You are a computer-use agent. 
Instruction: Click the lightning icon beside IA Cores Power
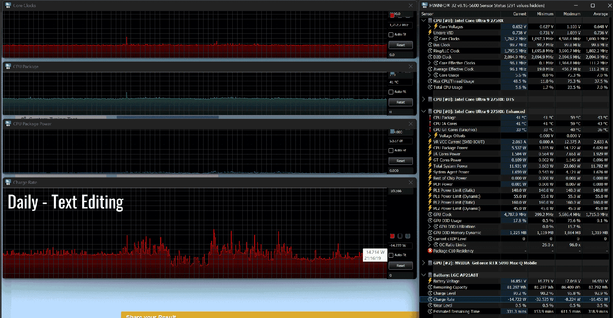(x=430, y=154)
